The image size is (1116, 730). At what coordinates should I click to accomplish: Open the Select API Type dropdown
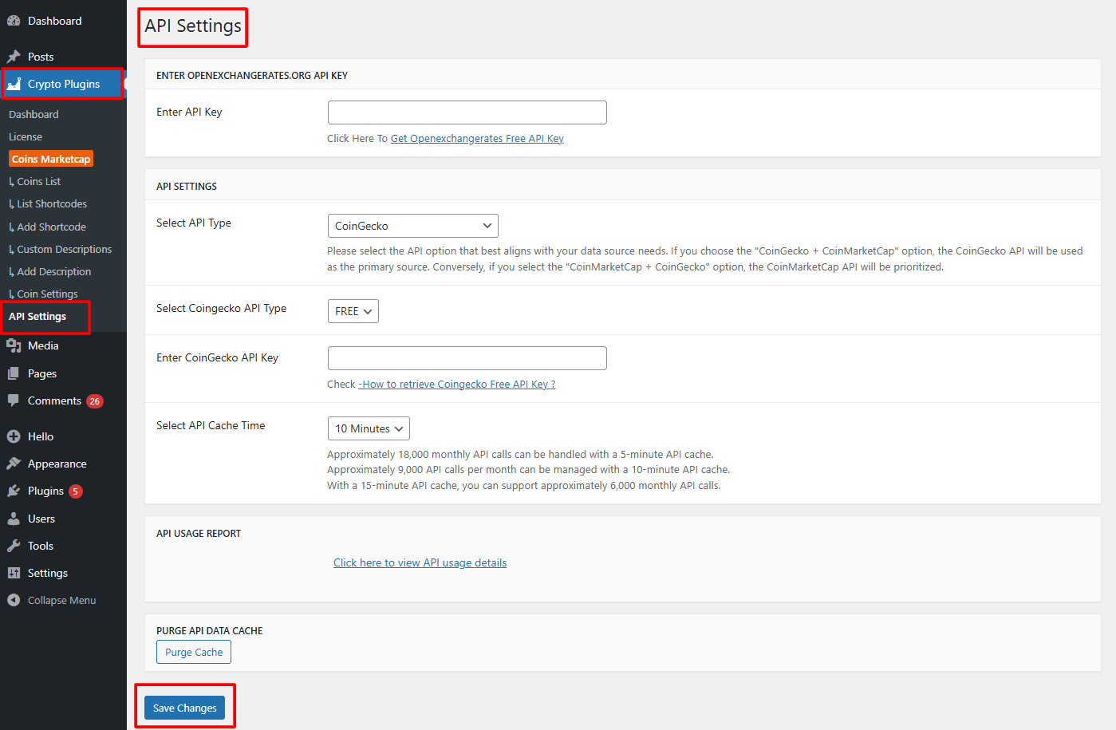click(412, 226)
